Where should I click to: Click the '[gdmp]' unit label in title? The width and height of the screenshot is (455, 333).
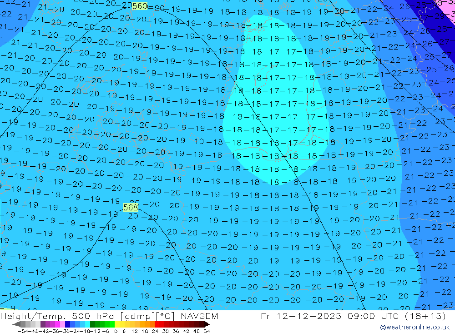(x=137, y=316)
